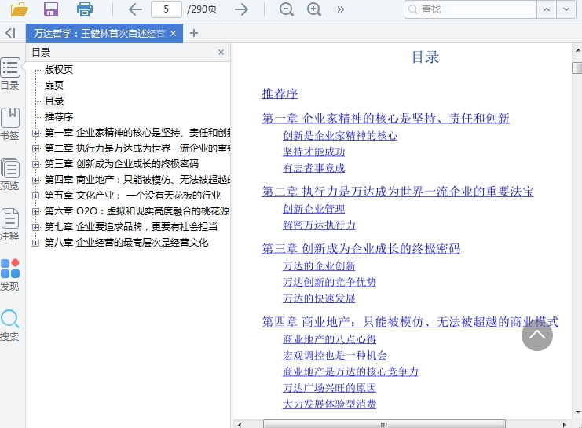Expand 第五章 node in outline tree
The width and height of the screenshot is (582, 428).
click(35, 196)
